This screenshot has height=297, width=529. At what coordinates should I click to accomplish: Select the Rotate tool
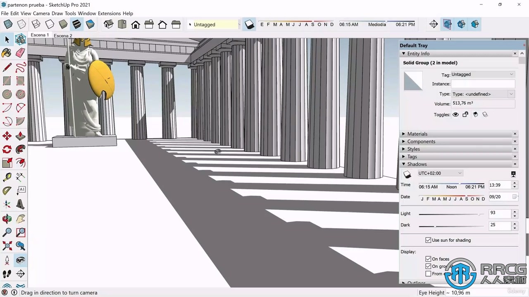click(7, 150)
